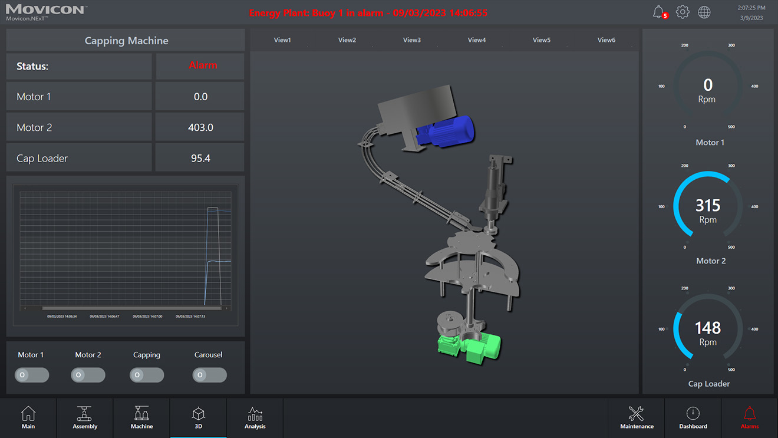Viewport: 778px width, 438px height.
Task: Open the Alarms bell icon
Action: (x=749, y=417)
